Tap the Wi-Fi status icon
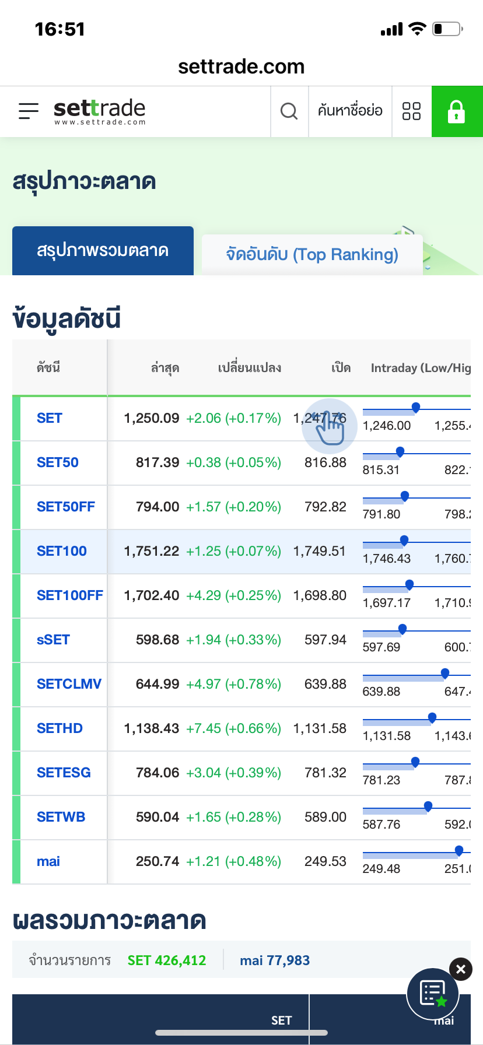The image size is (483, 1045). tap(417, 29)
